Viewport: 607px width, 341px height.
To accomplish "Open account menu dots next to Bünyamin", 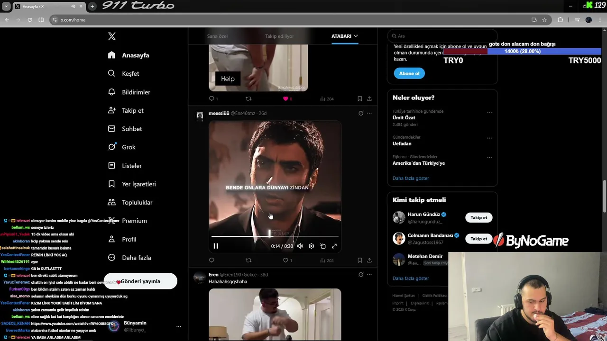I will coord(179,326).
